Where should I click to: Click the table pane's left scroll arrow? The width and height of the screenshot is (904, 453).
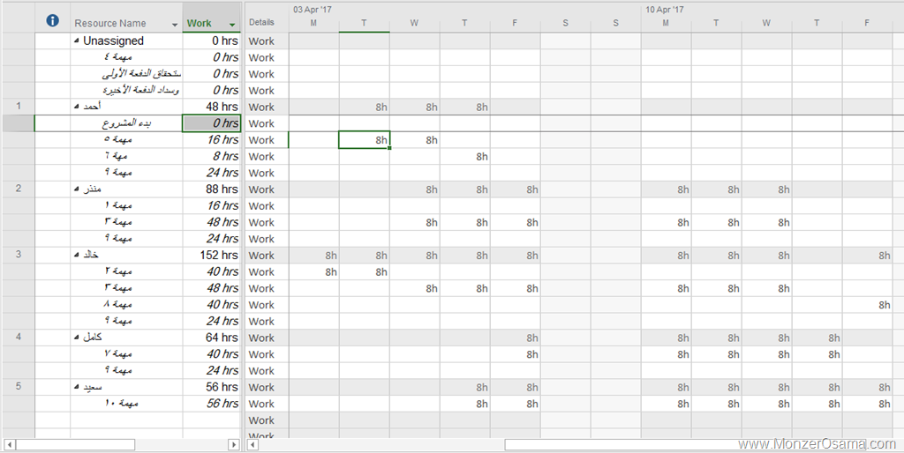(8, 444)
